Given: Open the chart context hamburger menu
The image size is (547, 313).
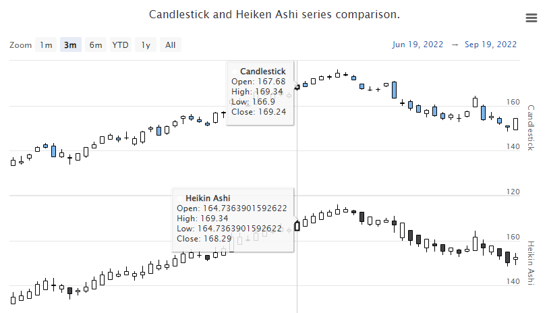Looking at the screenshot, I should click(x=530, y=18).
